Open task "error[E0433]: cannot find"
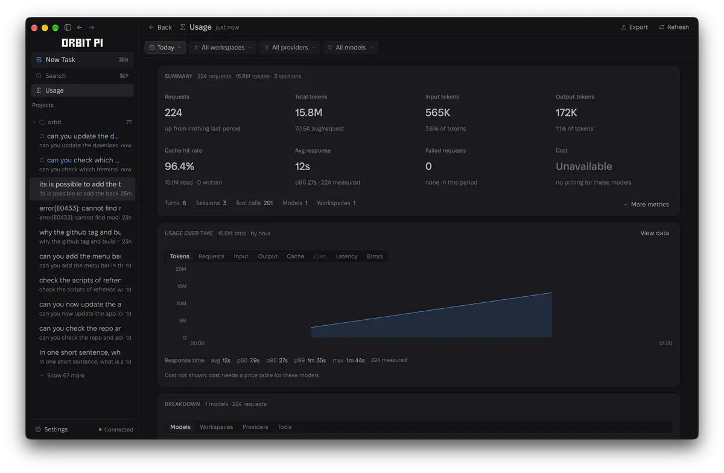 83,212
